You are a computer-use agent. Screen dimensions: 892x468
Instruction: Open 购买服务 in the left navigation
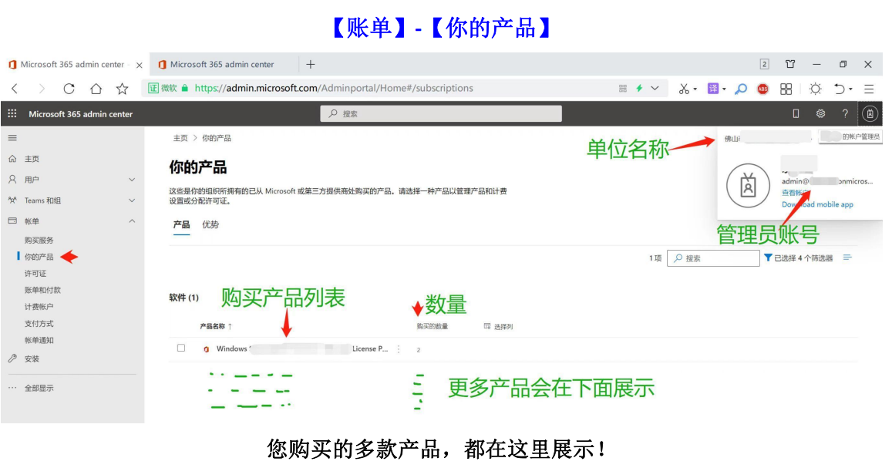tap(39, 241)
